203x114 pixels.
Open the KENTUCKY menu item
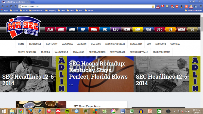coord(52,44)
